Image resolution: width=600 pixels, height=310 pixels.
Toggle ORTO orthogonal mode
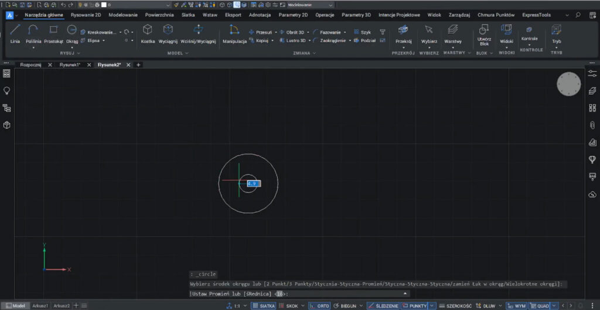click(x=319, y=306)
